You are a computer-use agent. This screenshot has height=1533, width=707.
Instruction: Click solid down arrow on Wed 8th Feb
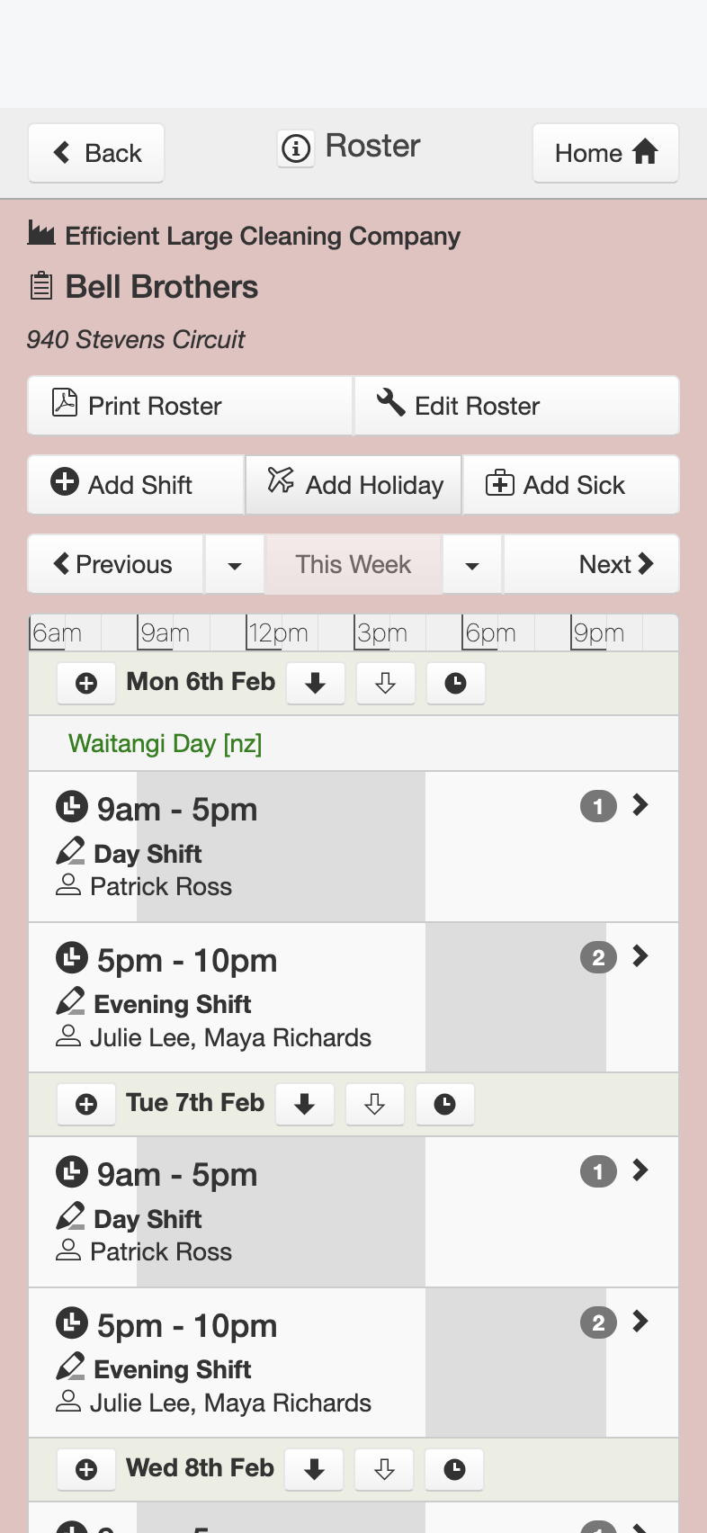314,1469
